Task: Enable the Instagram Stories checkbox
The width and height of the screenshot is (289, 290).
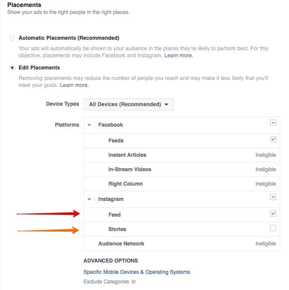Action: point(273,228)
